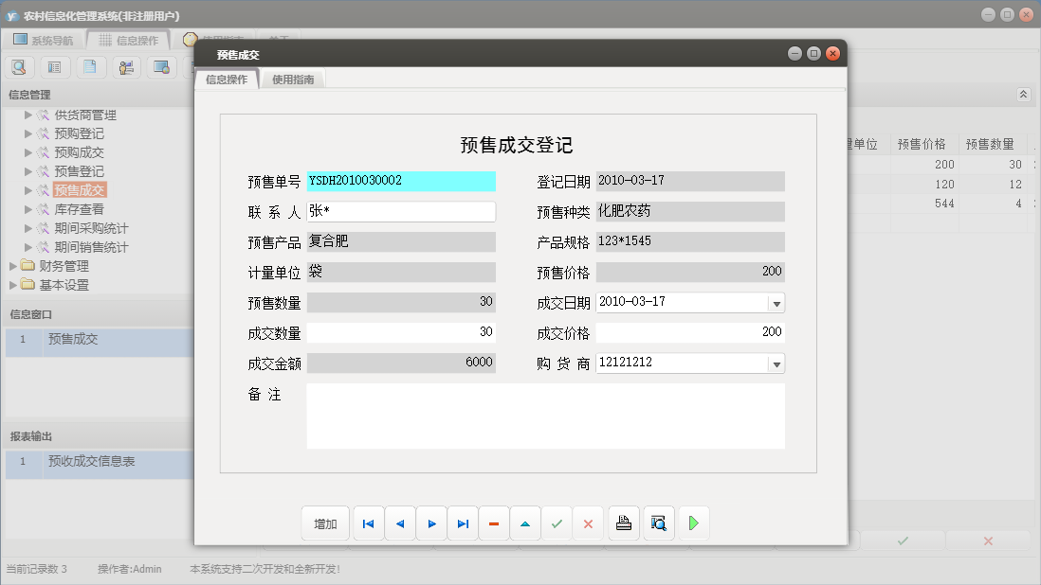Click the previous record arrow icon

point(399,523)
